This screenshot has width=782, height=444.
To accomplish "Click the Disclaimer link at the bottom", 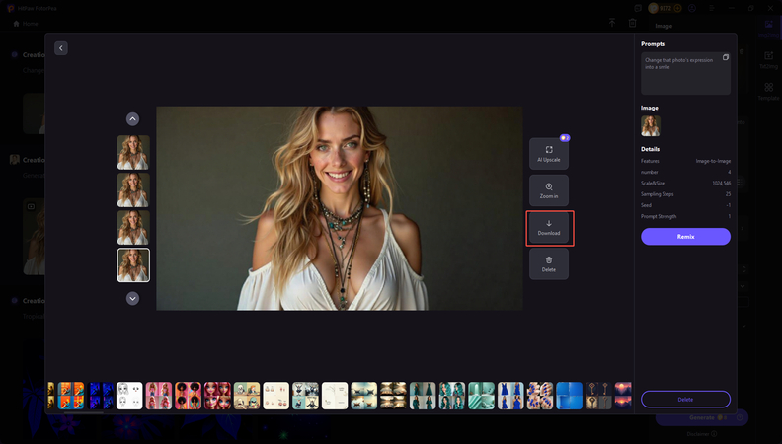I will 701,434.
